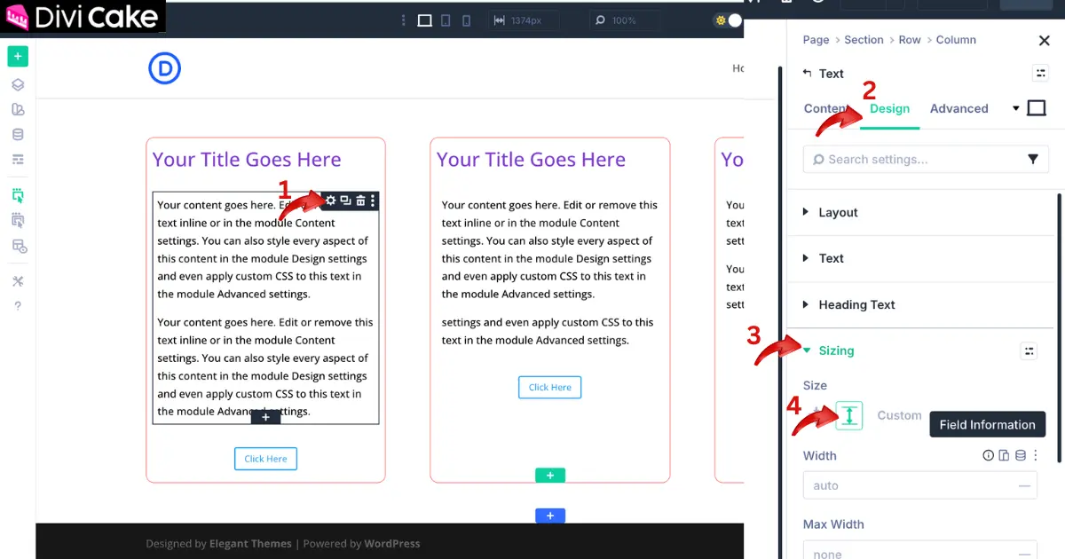This screenshot has width=1065, height=559.
Task: Click the WordPress footer text
Action: coord(391,543)
